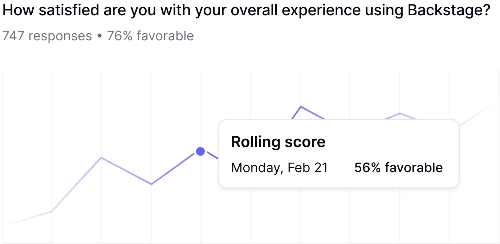This screenshot has height=244, width=500.
Task: Click the steep rising segment after the first bend
Action: pos(76,184)
